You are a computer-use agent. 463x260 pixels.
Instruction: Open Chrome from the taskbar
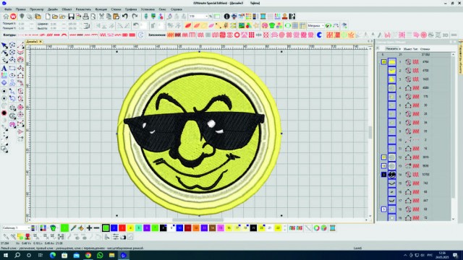tap(88, 255)
